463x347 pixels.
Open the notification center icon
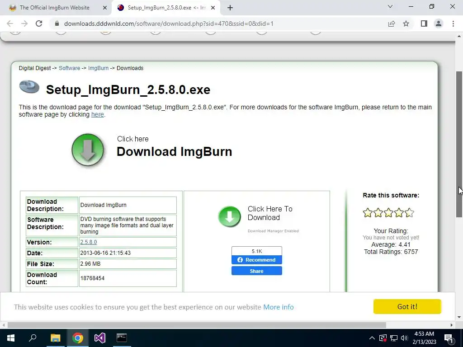[x=448, y=338]
